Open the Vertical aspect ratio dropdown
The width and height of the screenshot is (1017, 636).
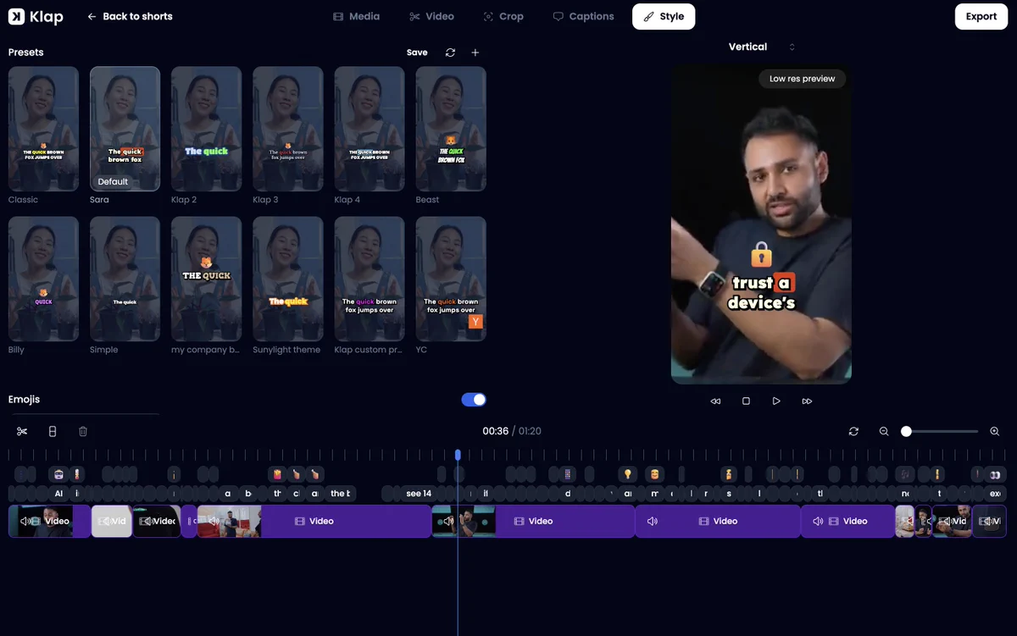point(761,47)
